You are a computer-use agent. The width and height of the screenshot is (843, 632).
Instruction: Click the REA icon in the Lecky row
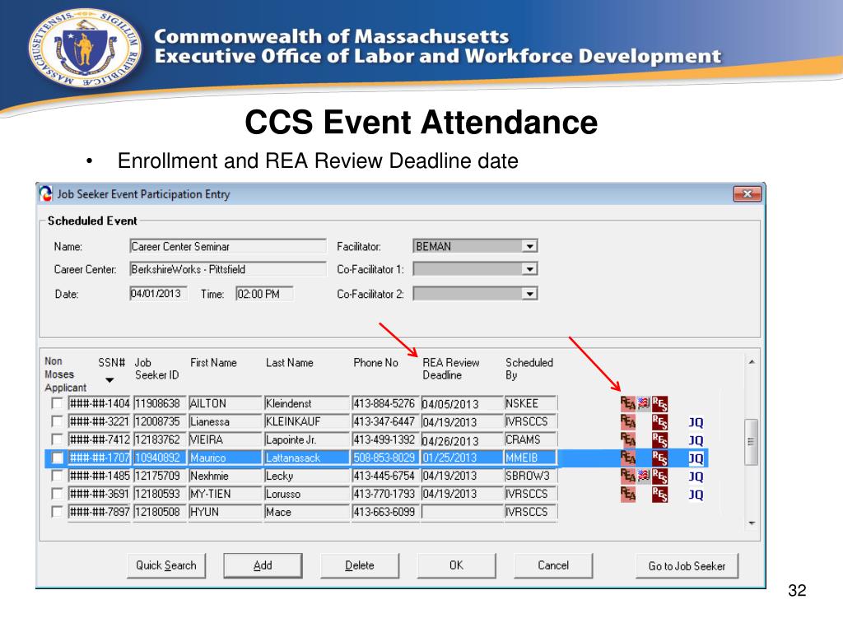pyautogui.click(x=628, y=476)
